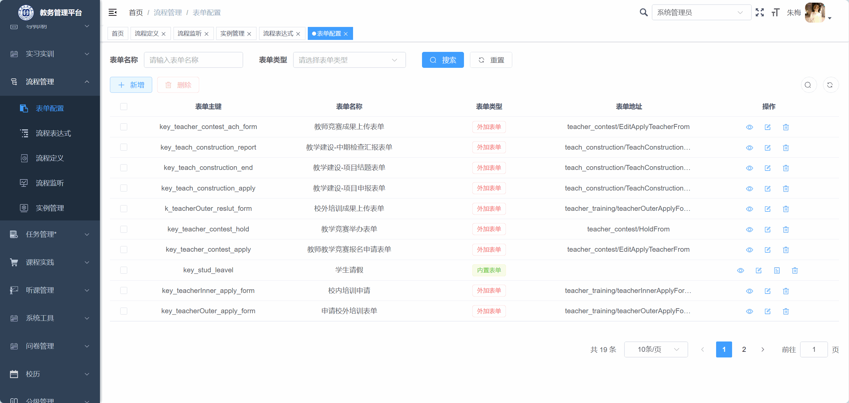Open the 10条/页 page size selector
Screen dimensions: 849x403
coord(655,349)
